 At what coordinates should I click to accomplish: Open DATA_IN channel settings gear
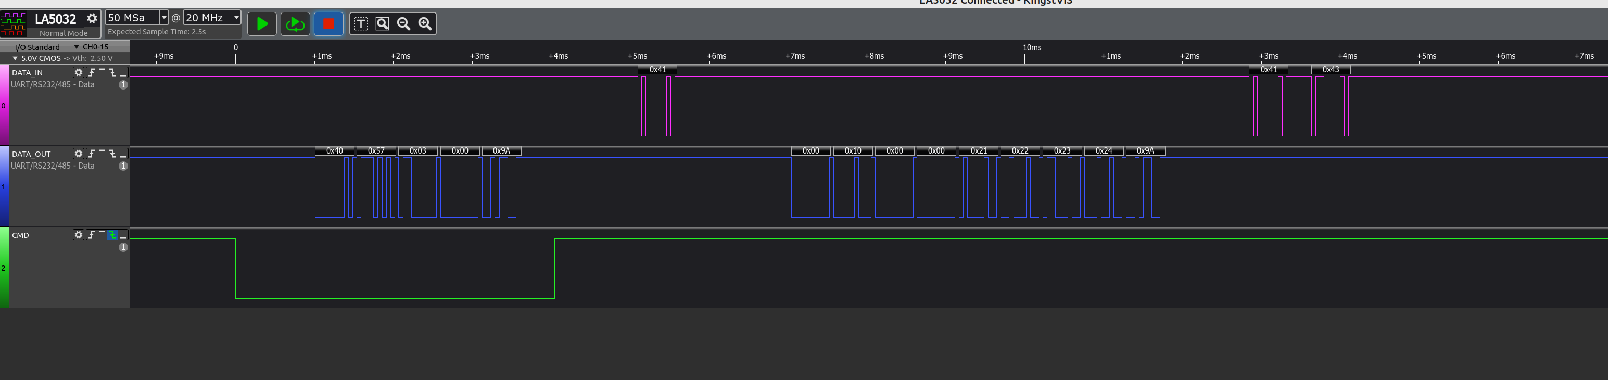pos(78,72)
